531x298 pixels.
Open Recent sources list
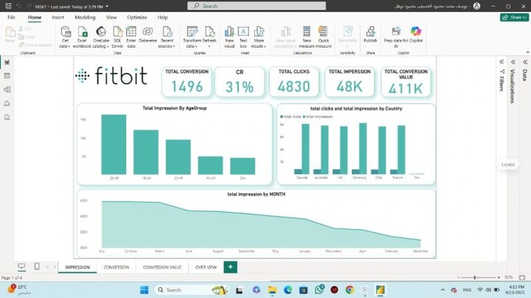tap(167, 38)
